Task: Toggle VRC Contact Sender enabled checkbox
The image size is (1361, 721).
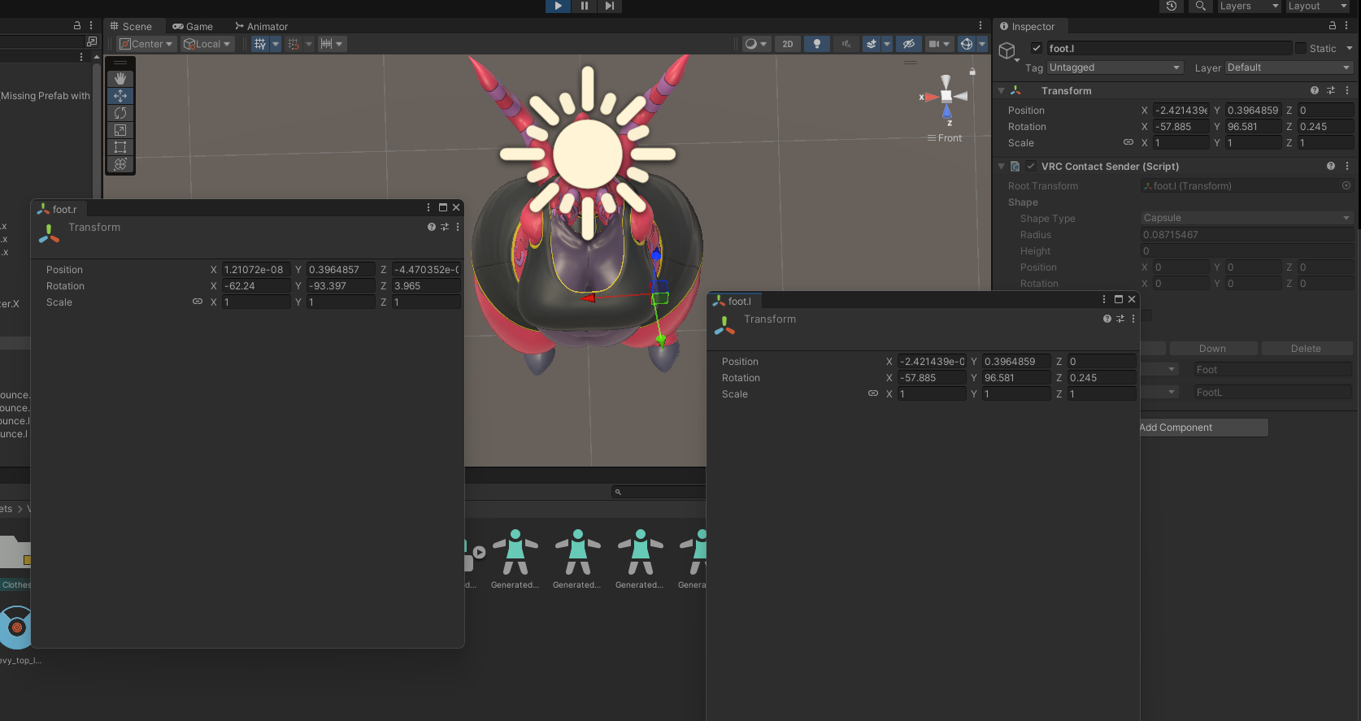Action: pyautogui.click(x=1032, y=166)
